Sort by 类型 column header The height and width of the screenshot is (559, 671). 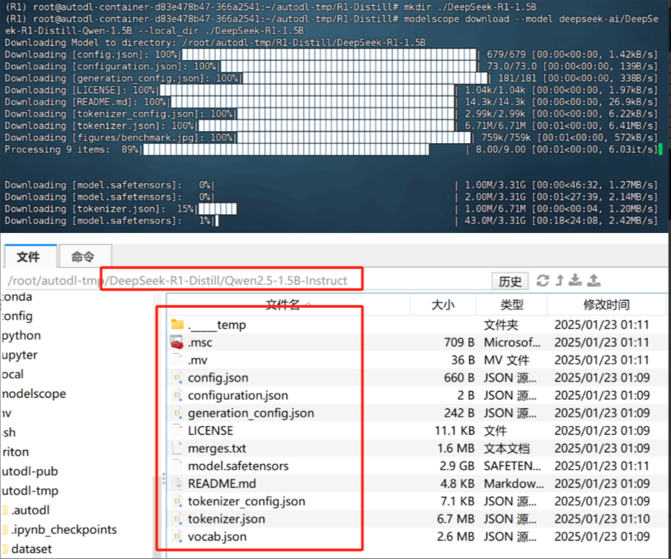(511, 304)
